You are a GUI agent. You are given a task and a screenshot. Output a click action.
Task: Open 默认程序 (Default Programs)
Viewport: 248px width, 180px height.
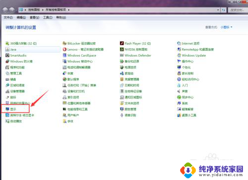[x=71, y=79]
